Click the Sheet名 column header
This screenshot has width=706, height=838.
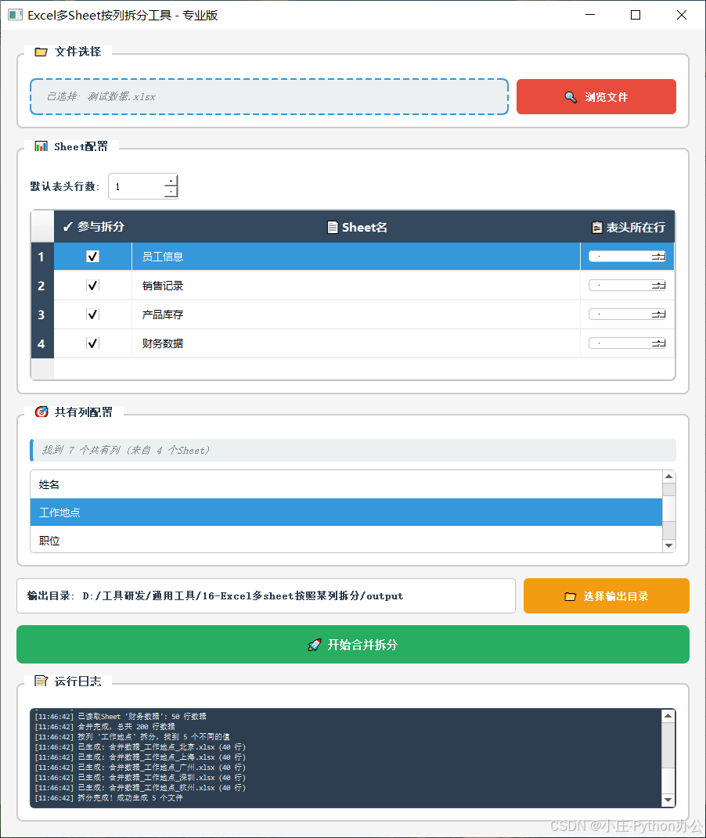tap(356, 227)
